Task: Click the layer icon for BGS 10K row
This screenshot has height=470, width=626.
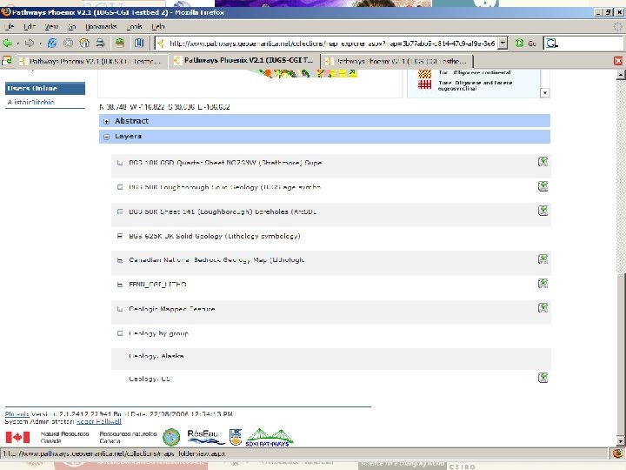Action: [543, 162]
